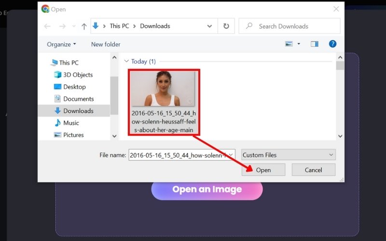Click the Cancel button
This screenshot has height=241, width=386.
(x=313, y=170)
